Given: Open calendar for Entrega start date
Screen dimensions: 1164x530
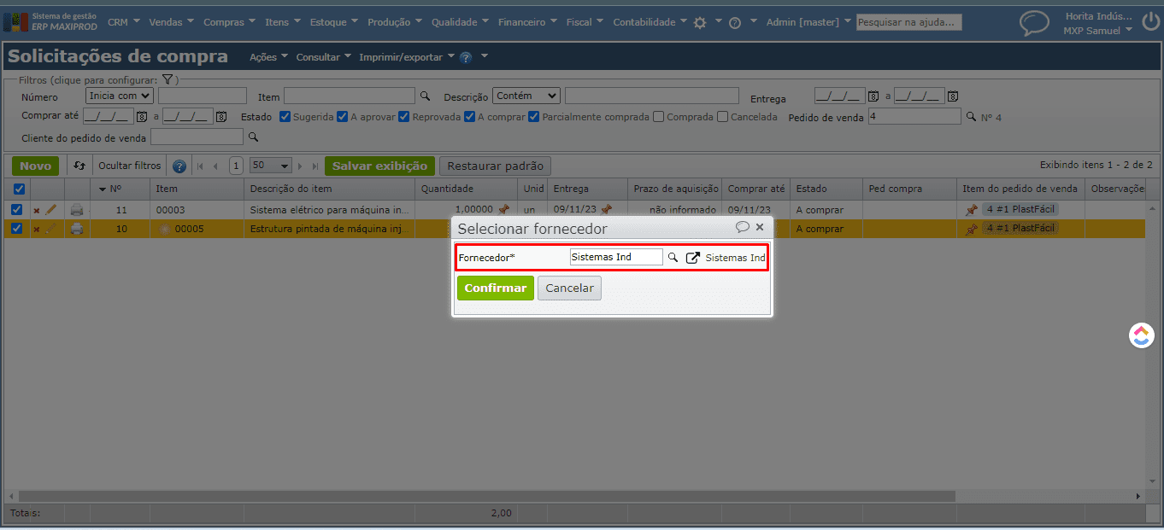Looking at the screenshot, I should [873, 96].
